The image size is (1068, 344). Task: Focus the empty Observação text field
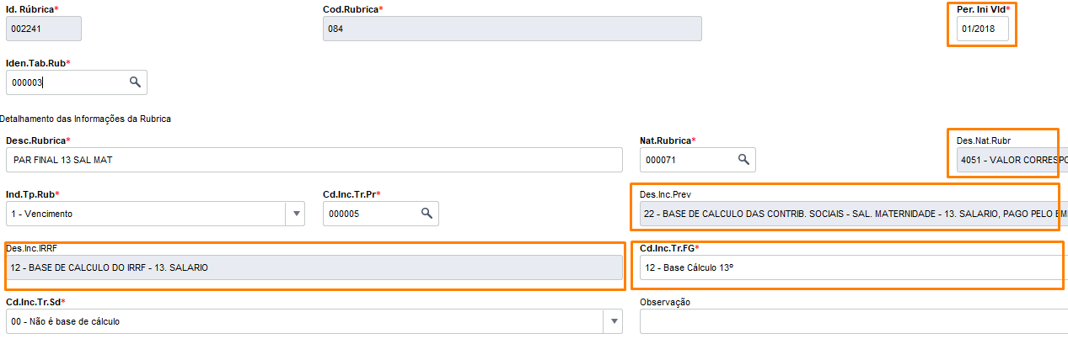[852, 321]
